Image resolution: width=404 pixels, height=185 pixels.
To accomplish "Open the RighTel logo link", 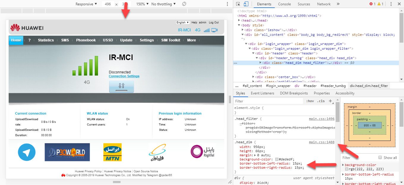I will click(x=203, y=151).
